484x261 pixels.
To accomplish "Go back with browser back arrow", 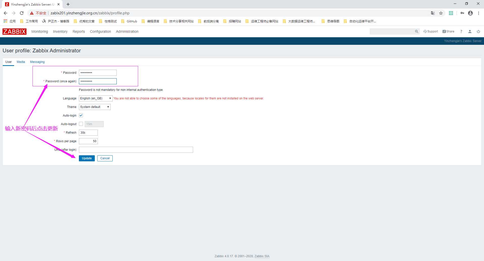I will click(x=6, y=13).
